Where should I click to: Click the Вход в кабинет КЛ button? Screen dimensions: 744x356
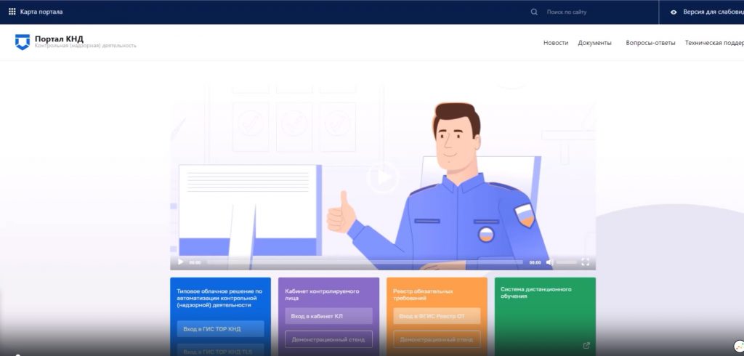[x=328, y=316]
